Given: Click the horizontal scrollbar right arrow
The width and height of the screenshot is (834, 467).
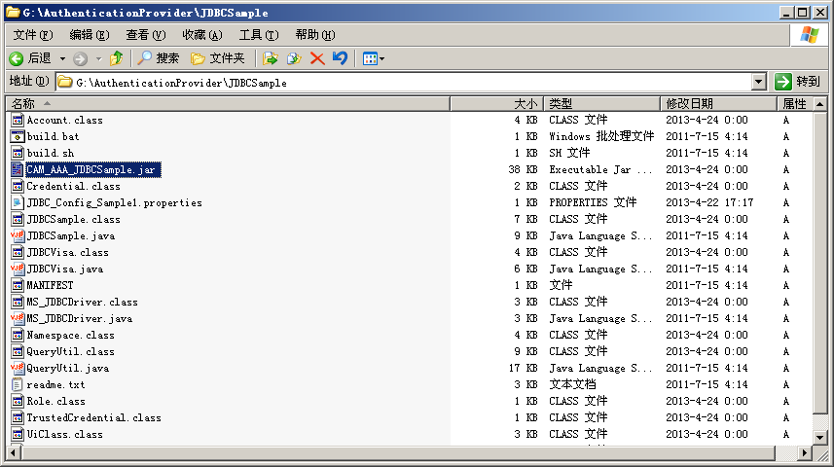Looking at the screenshot, I should 805,453.
